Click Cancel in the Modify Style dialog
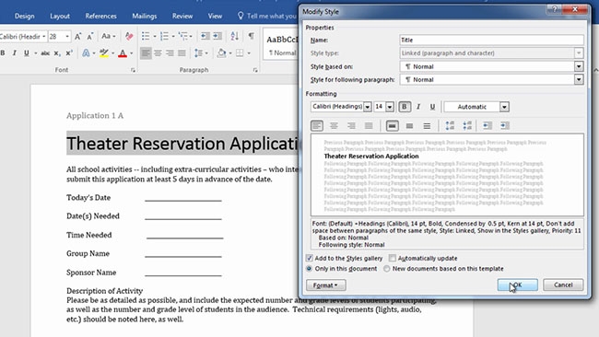The width and height of the screenshot is (599, 337). click(x=563, y=285)
